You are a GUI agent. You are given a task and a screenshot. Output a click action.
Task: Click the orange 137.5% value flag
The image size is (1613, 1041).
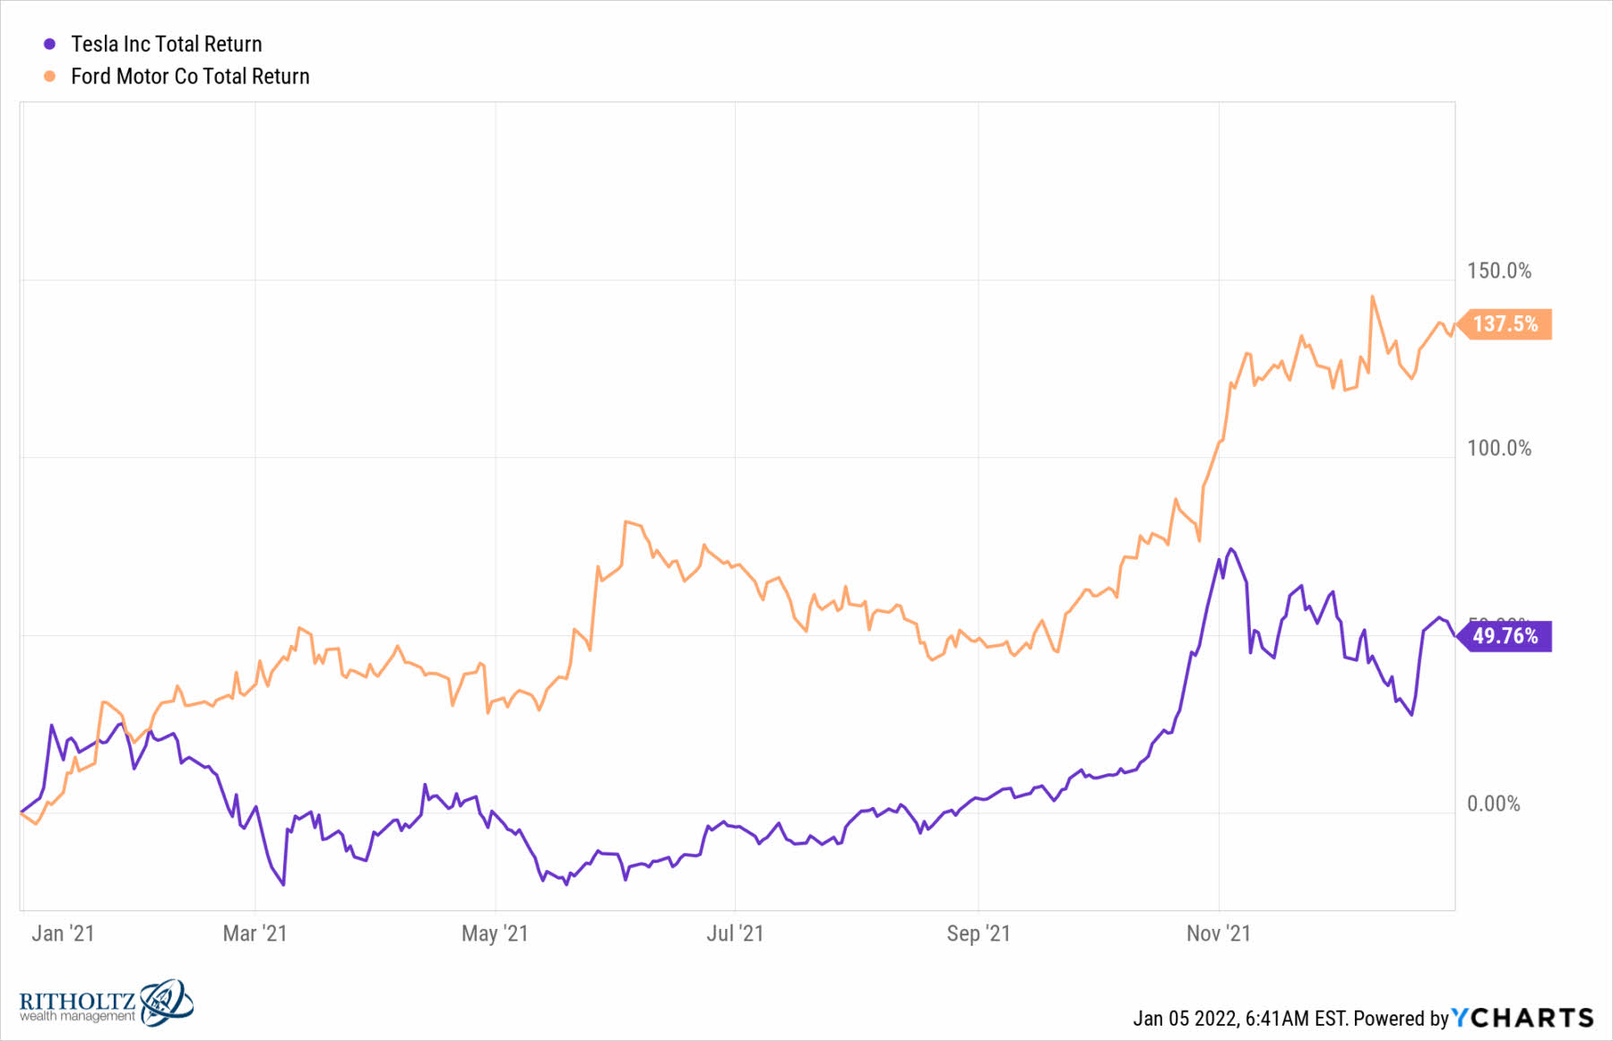click(x=1505, y=323)
